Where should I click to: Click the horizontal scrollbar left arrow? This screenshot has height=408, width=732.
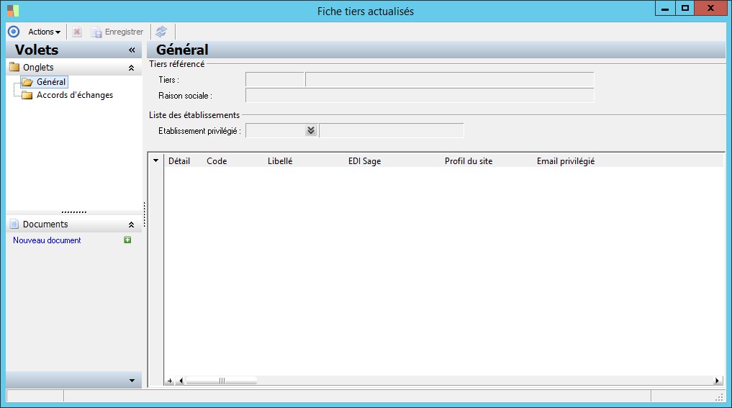click(181, 381)
